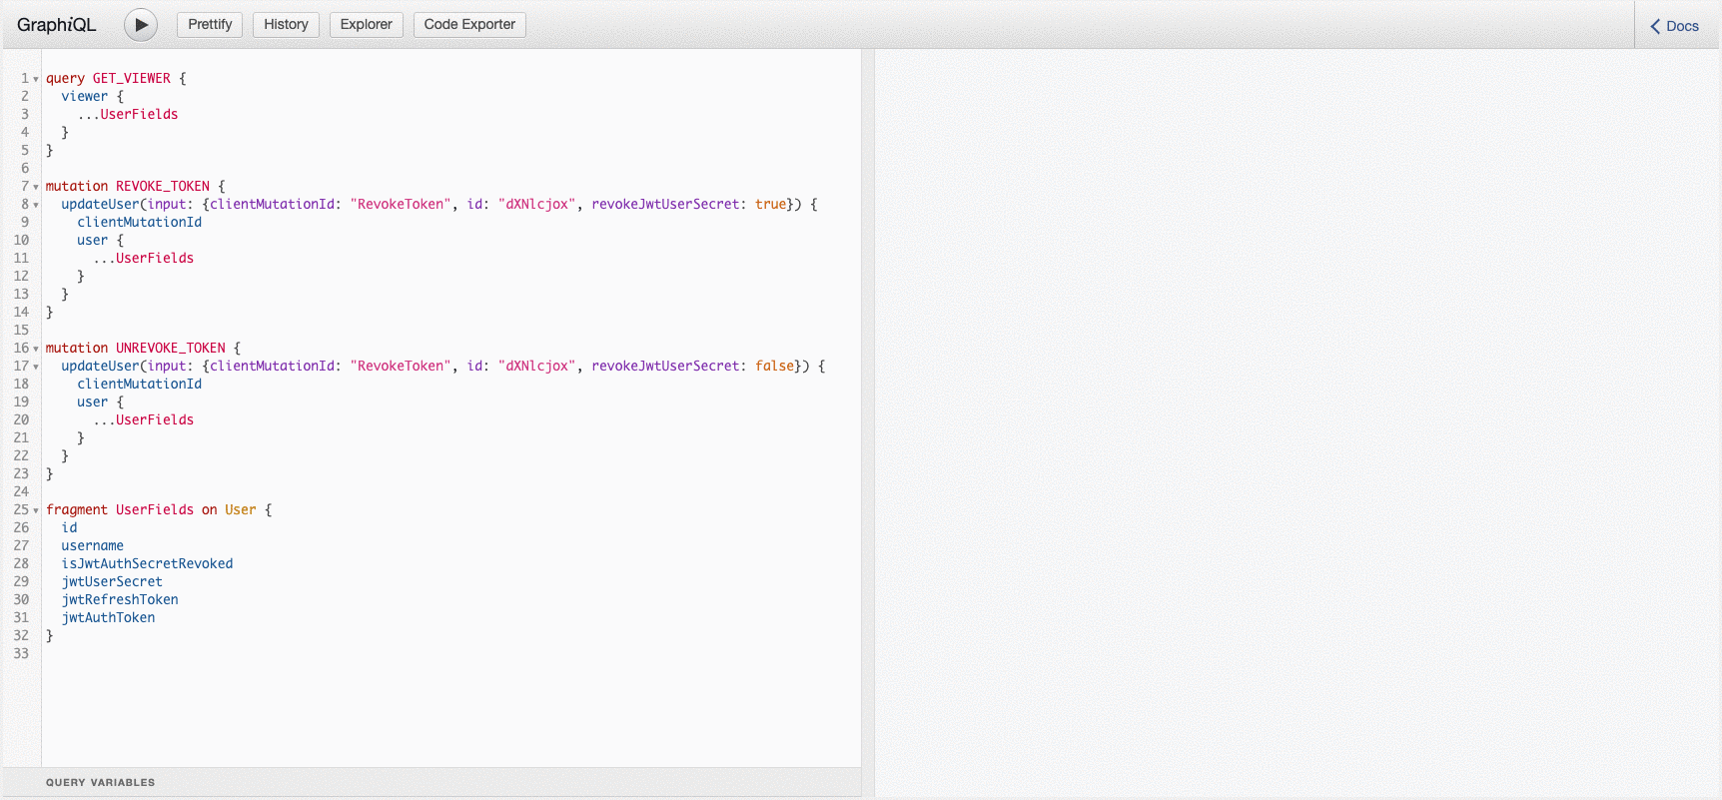Click the GET_VIEWER query name
Screen dimensions: 1722x800
pyautogui.click(x=132, y=78)
